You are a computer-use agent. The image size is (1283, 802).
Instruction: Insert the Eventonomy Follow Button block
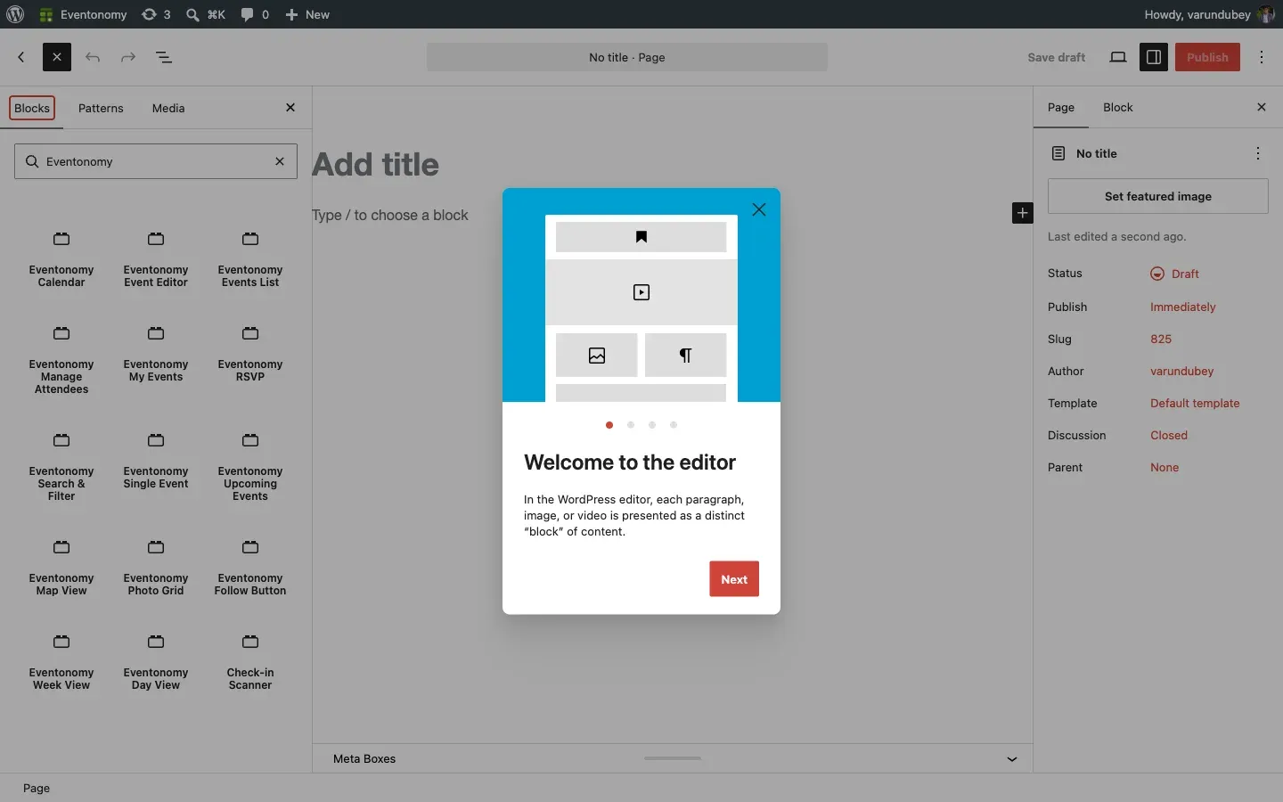click(x=250, y=568)
